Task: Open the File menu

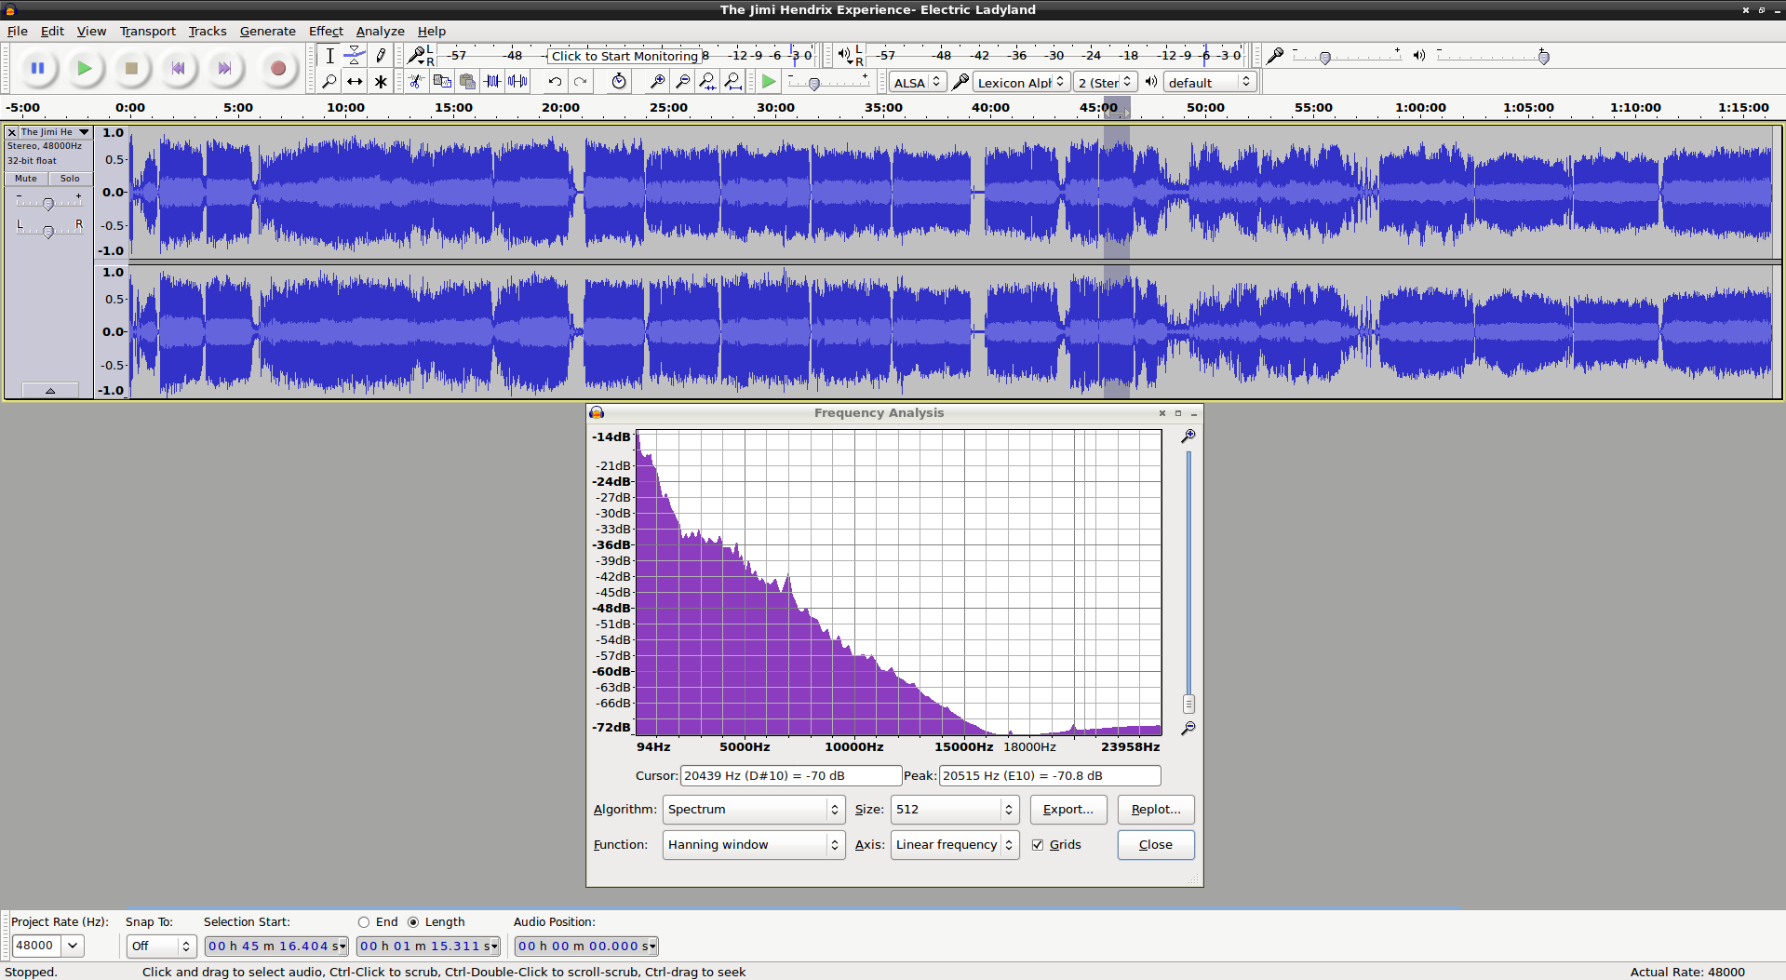Action: pyautogui.click(x=18, y=31)
